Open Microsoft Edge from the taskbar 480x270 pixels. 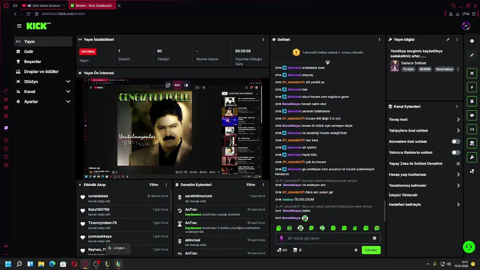point(52,264)
